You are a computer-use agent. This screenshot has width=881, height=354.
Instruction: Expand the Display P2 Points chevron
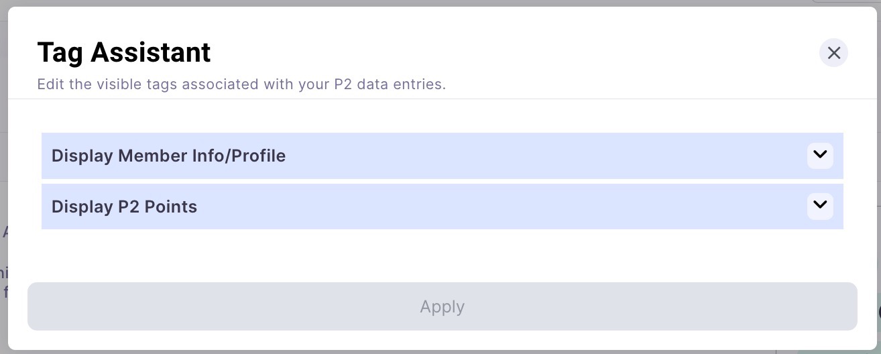tap(820, 206)
